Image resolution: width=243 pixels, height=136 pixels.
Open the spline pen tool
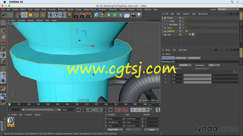click(x=103, y=15)
